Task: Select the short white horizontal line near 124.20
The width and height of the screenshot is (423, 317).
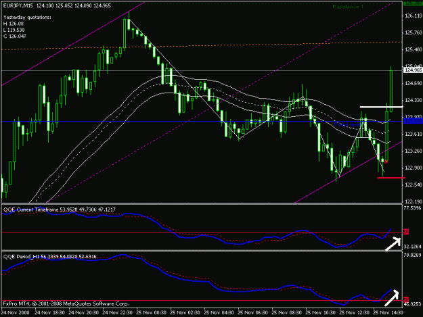Action: point(381,107)
